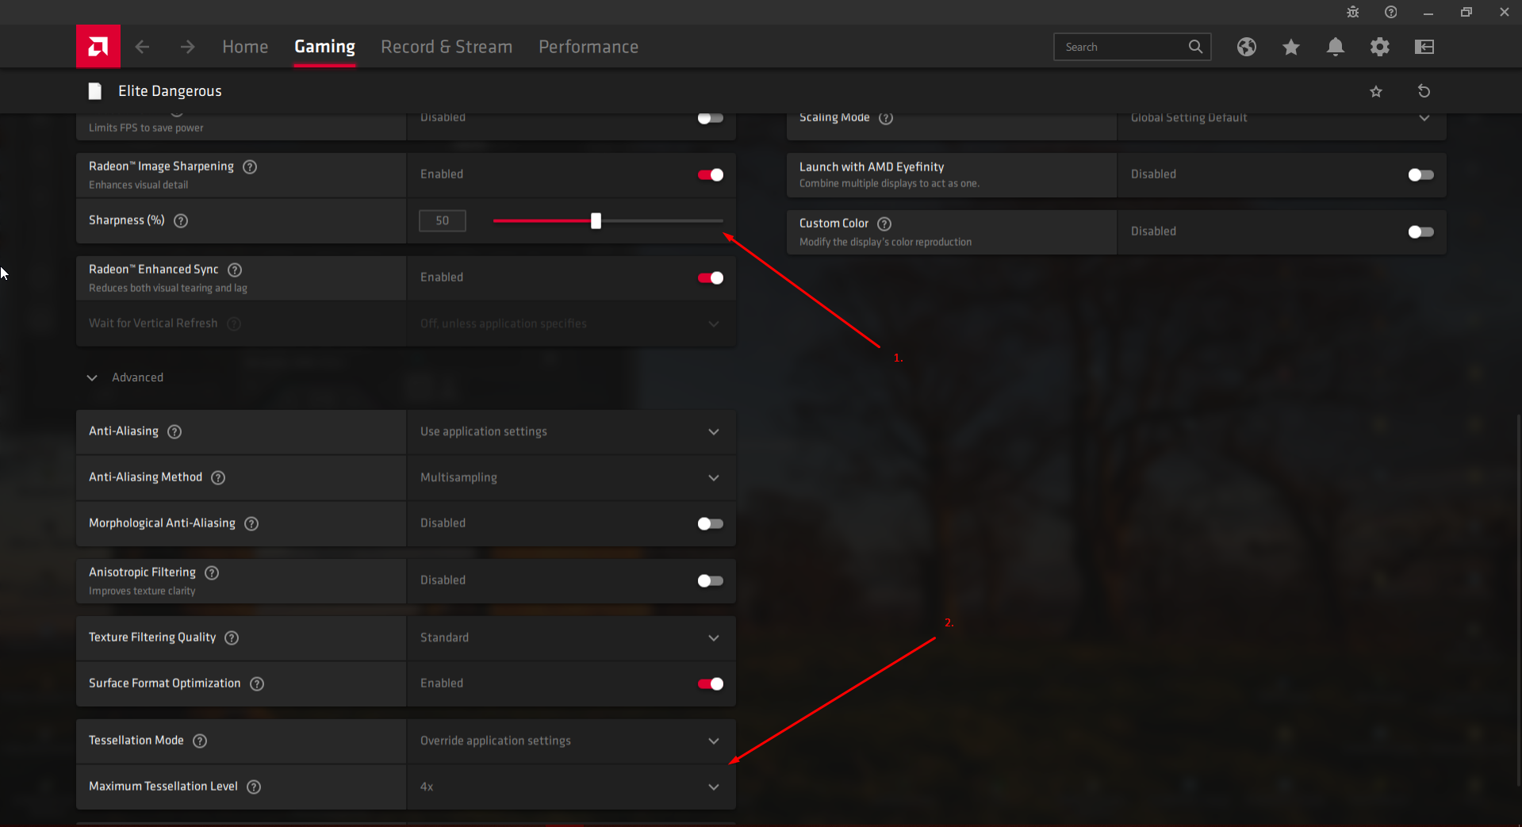This screenshot has width=1522, height=827.
Task: Click the Surface Format Optimization label
Action: 164,683
